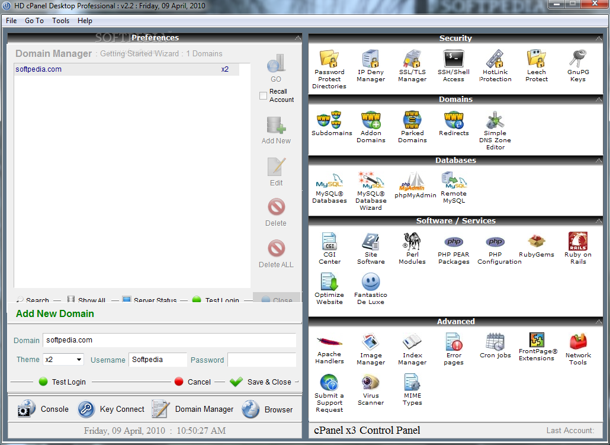Open Simple DNS Zone Editor
610x445 pixels.
(x=495, y=130)
